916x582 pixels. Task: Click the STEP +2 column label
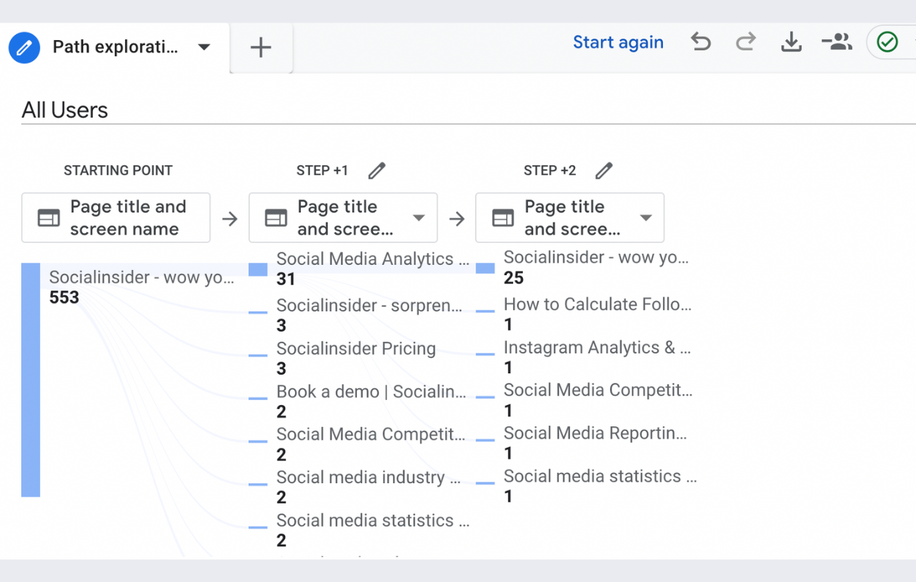click(550, 171)
